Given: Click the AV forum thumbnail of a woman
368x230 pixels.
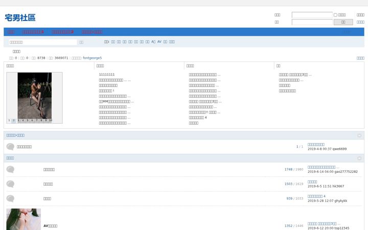Looking at the screenshot, I should (24, 219).
